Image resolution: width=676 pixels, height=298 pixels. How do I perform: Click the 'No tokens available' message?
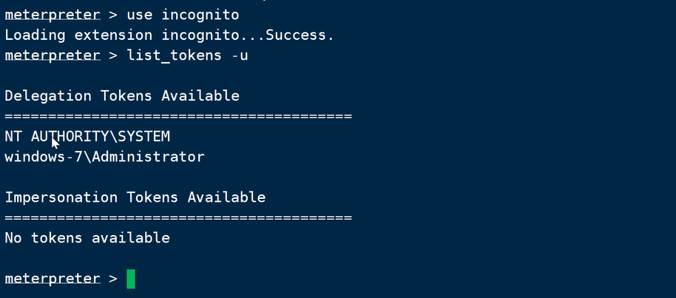87,238
